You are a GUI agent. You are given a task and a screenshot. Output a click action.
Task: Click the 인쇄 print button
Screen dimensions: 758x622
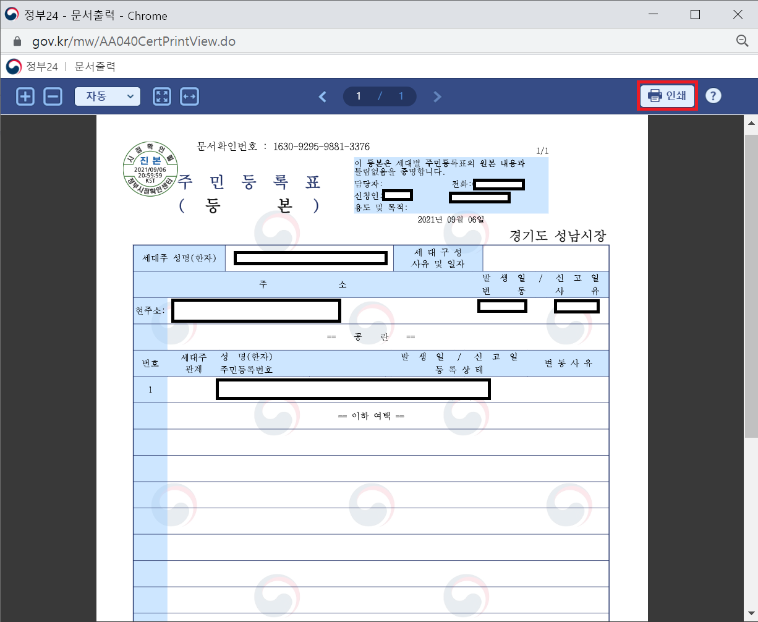tap(667, 96)
